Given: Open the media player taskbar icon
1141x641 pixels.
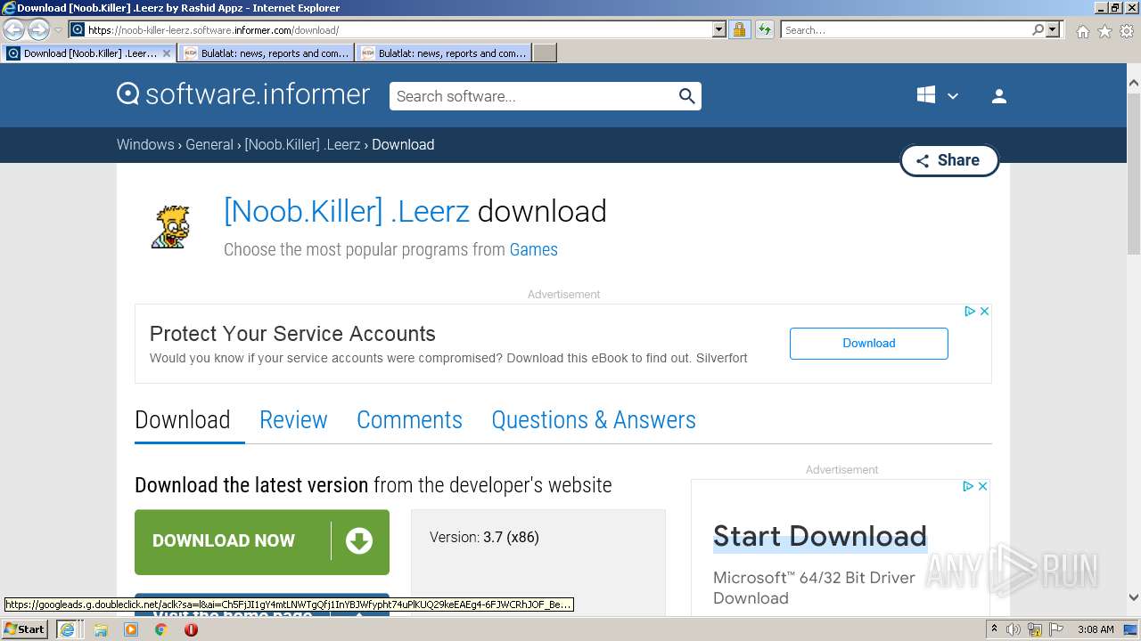Looking at the screenshot, I should tap(131, 629).
